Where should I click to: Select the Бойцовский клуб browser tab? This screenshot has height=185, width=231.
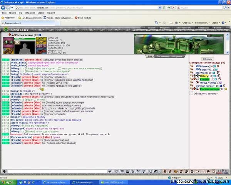(28, 23)
